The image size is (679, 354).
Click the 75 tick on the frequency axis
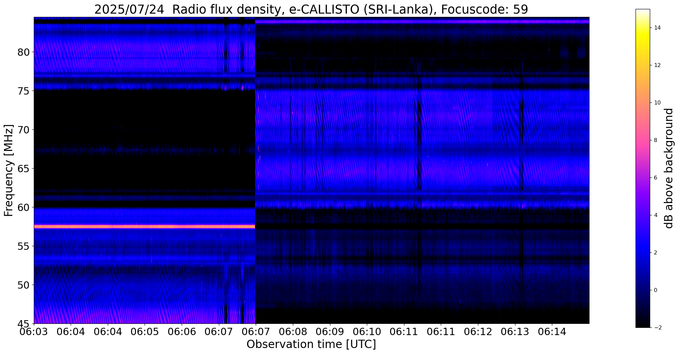pos(24,91)
